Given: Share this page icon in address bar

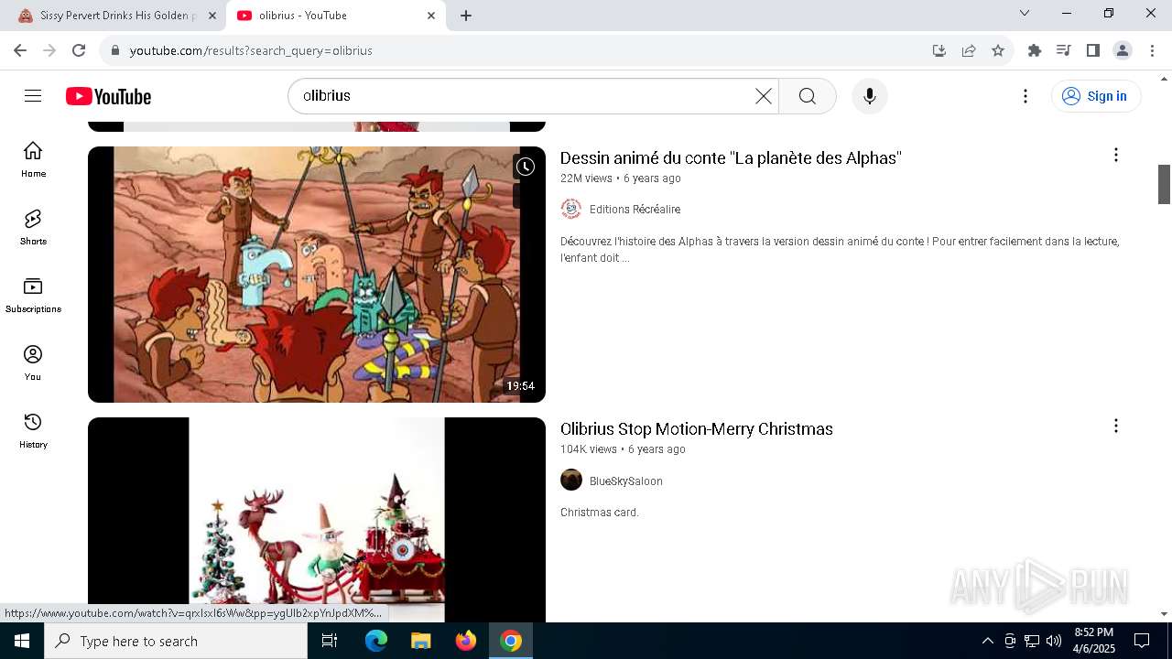Looking at the screenshot, I should pos(969,50).
